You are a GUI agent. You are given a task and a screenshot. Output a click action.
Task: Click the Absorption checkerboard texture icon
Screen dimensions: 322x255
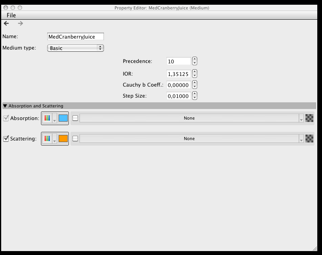point(309,118)
